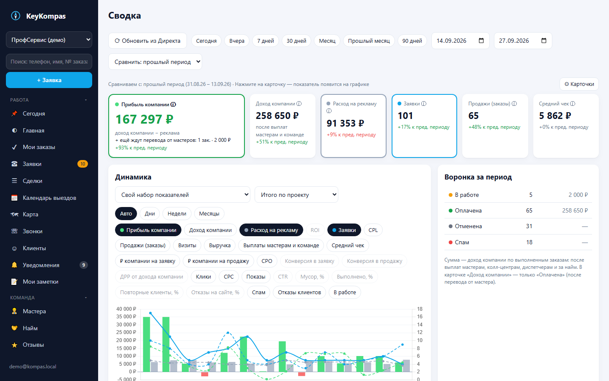The height and width of the screenshot is (381, 609).
Task: Click the notepad icon beside Мои заметки
Action: click(x=14, y=282)
